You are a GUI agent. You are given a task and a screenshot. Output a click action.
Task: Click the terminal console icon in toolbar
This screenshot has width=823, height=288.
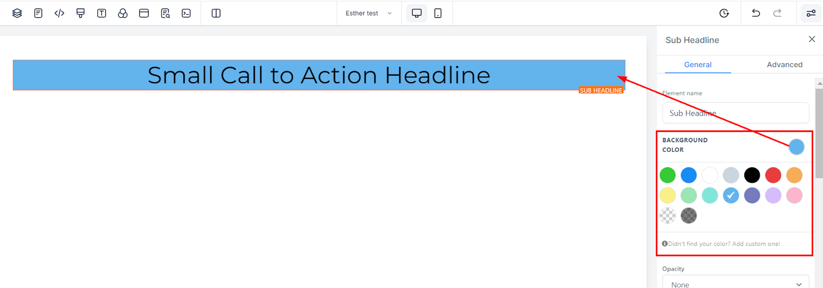click(186, 13)
